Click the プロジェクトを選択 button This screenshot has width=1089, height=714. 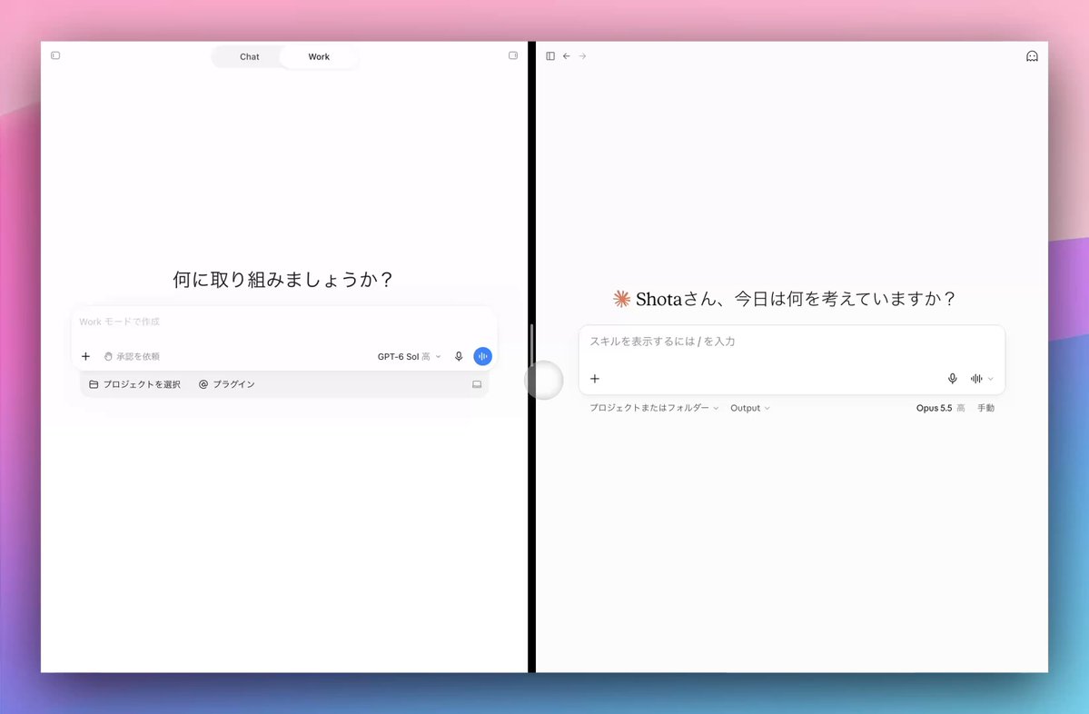click(134, 384)
